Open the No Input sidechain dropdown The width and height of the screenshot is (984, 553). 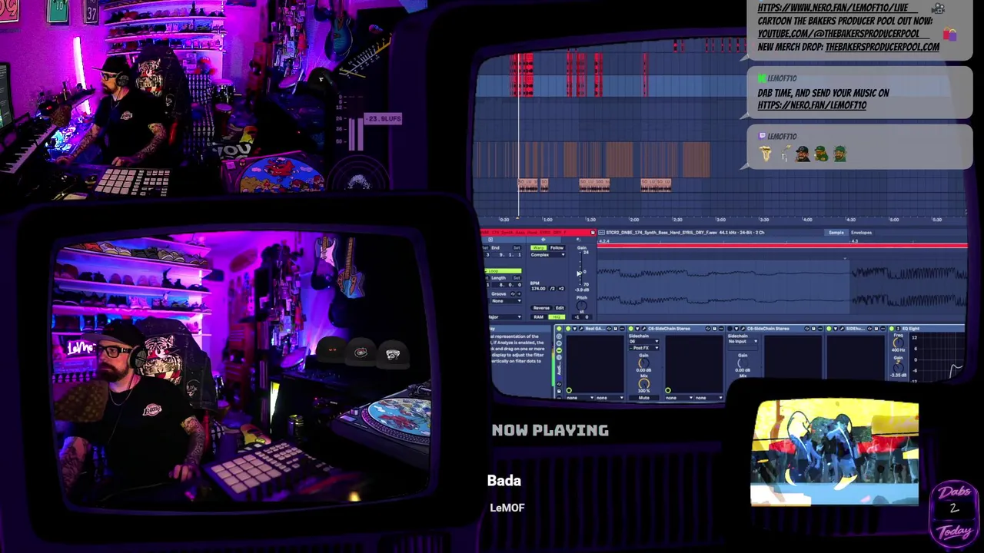743,341
